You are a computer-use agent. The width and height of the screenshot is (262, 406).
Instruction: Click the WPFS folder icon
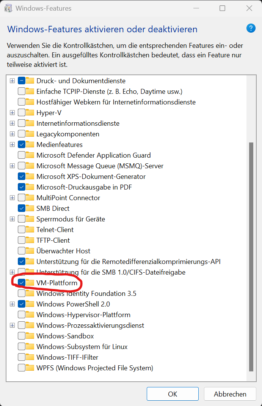(30, 368)
